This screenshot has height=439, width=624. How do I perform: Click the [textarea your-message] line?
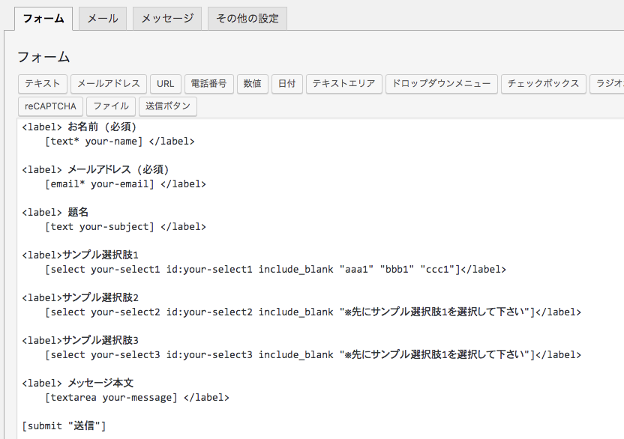click(x=137, y=398)
